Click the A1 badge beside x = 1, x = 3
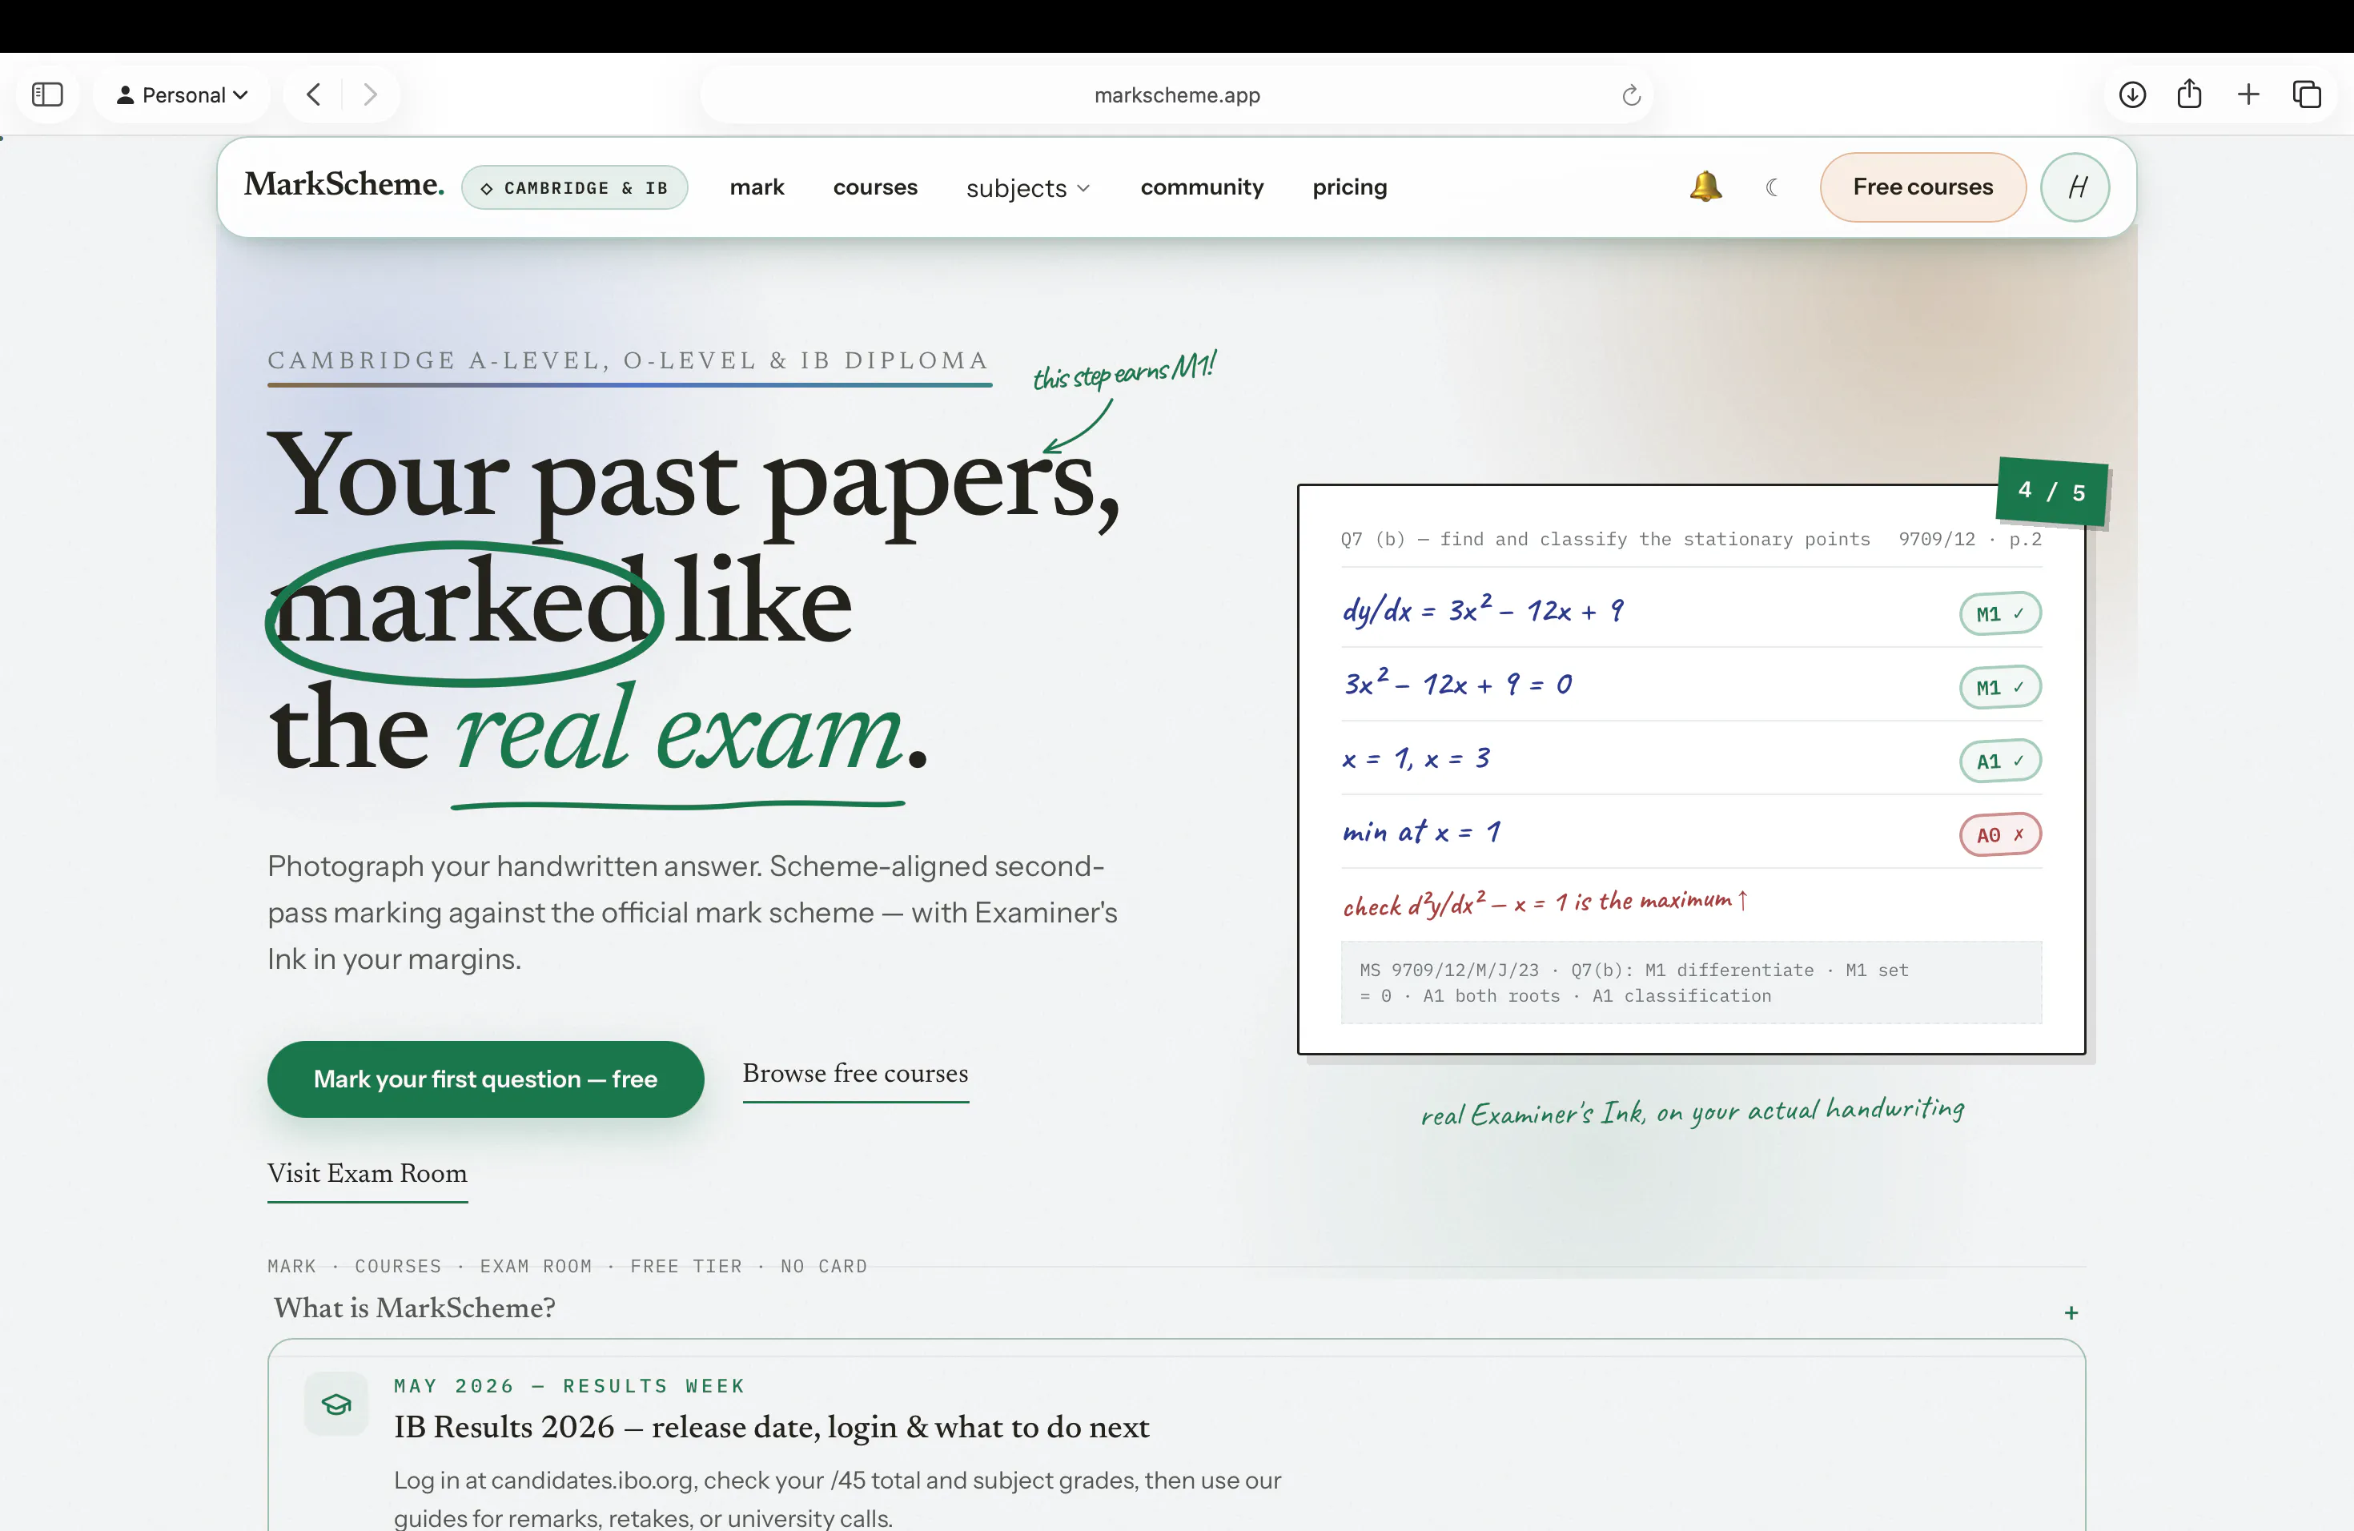The image size is (2354, 1531). (2000, 761)
